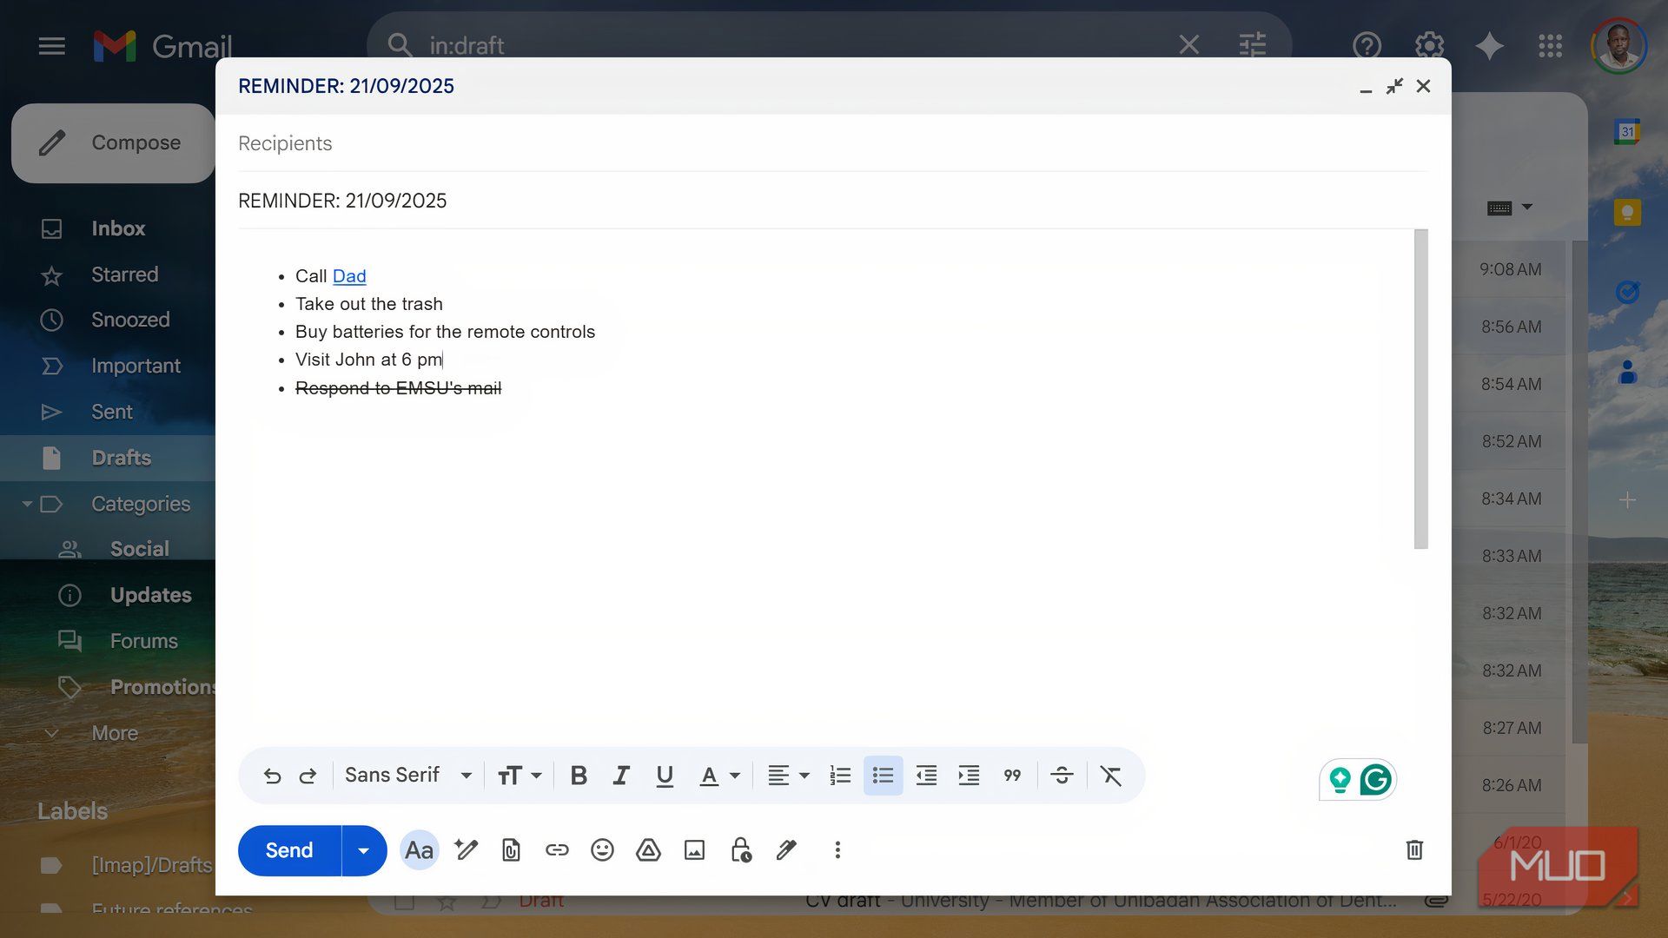Click the insert link icon

tap(557, 850)
